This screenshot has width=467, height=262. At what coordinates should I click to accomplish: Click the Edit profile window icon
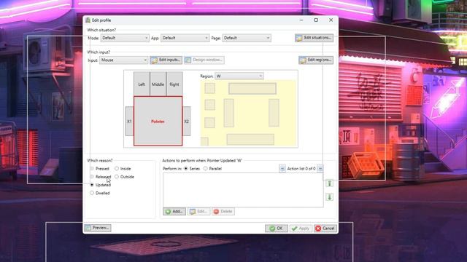tap(88, 20)
